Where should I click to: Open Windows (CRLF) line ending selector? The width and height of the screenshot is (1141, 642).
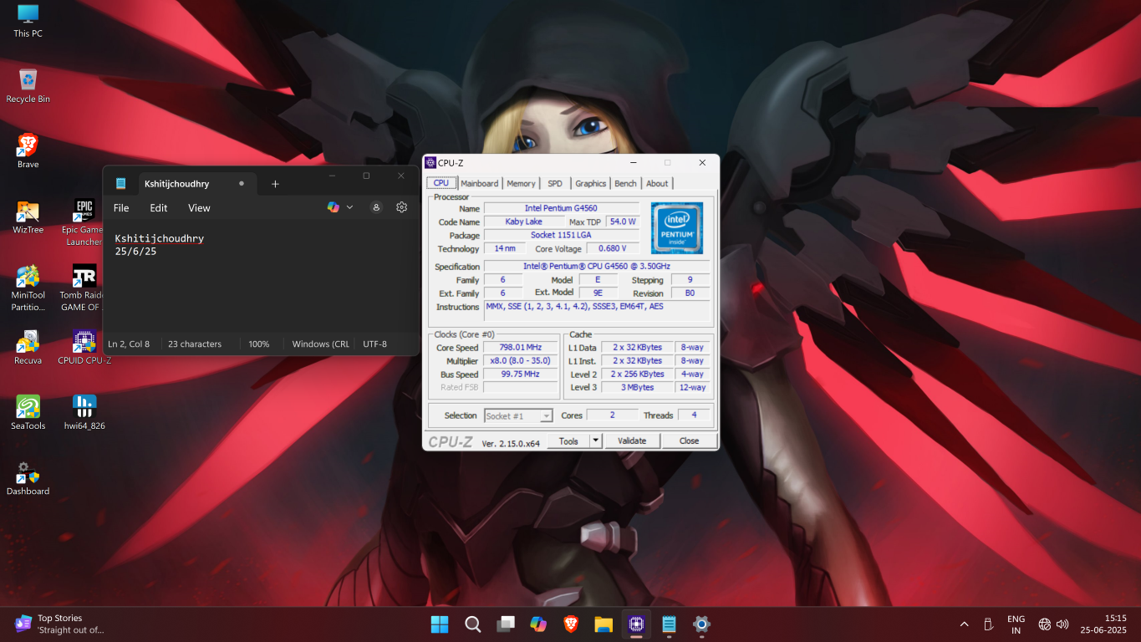tap(321, 344)
